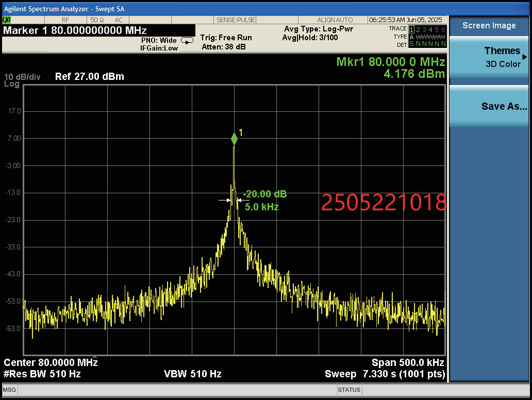Click the TYPE row trace type indicators

(427, 37)
